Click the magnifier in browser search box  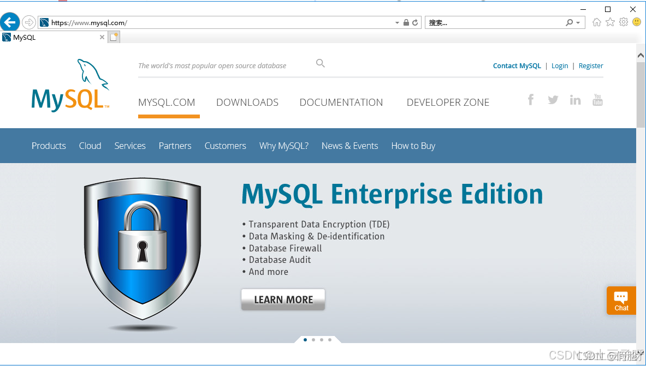click(x=570, y=23)
